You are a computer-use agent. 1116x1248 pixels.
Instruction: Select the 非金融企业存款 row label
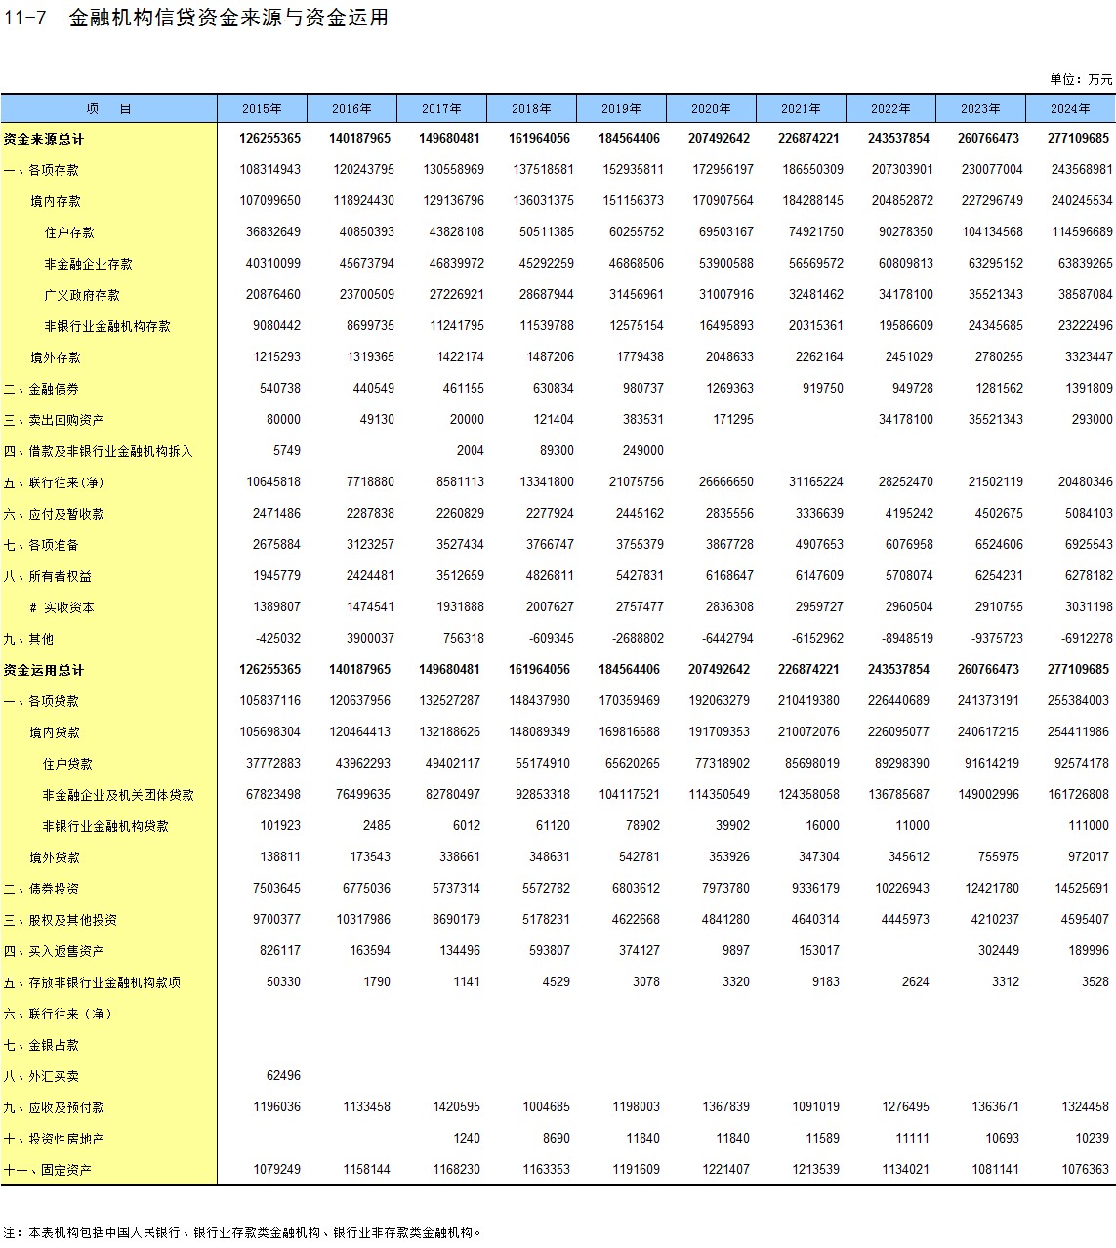point(88,264)
